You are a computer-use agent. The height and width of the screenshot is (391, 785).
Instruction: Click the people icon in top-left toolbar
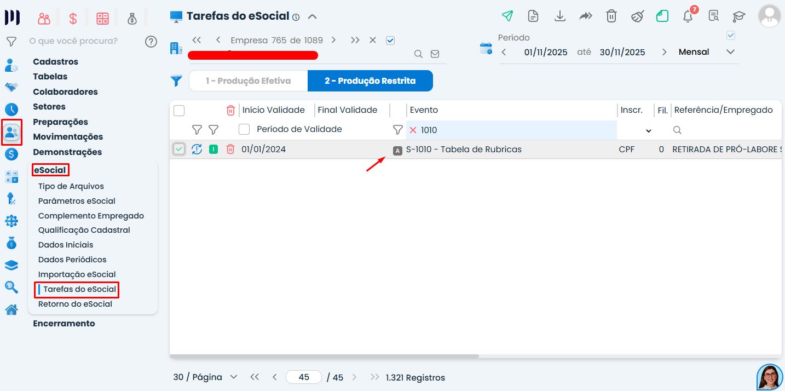tap(44, 19)
